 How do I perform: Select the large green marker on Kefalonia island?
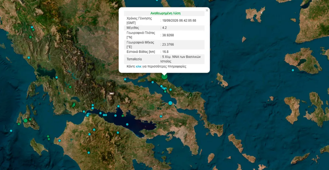[x=25, y=121]
